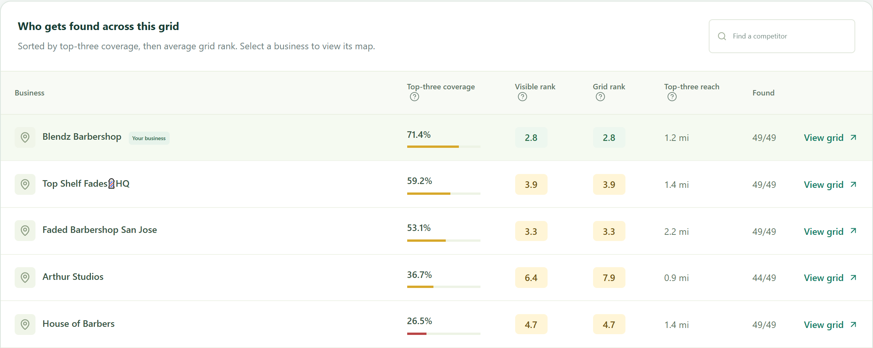Viewport: 873px width, 348px height.
Task: Click the Visible rank help icon
Action: pyautogui.click(x=522, y=97)
